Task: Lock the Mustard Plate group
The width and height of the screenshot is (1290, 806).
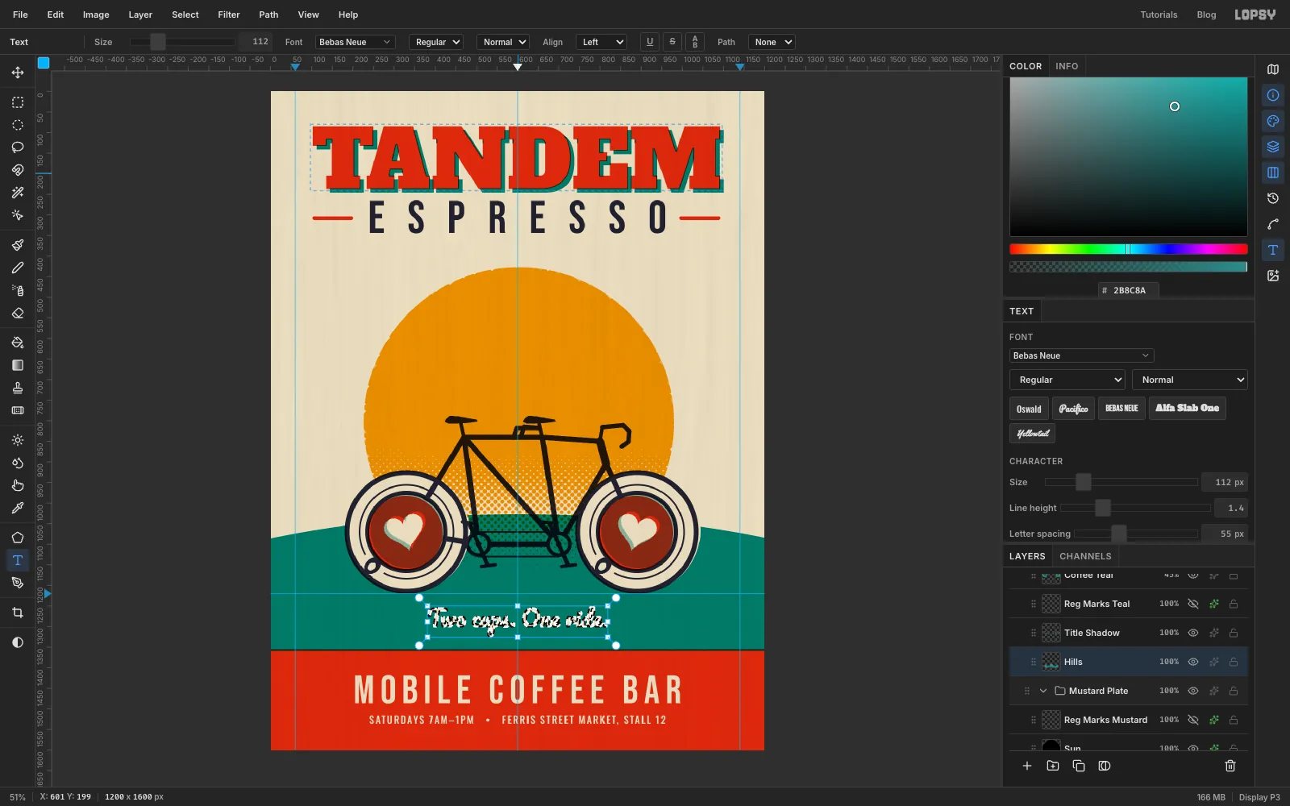Action: 1234,691
